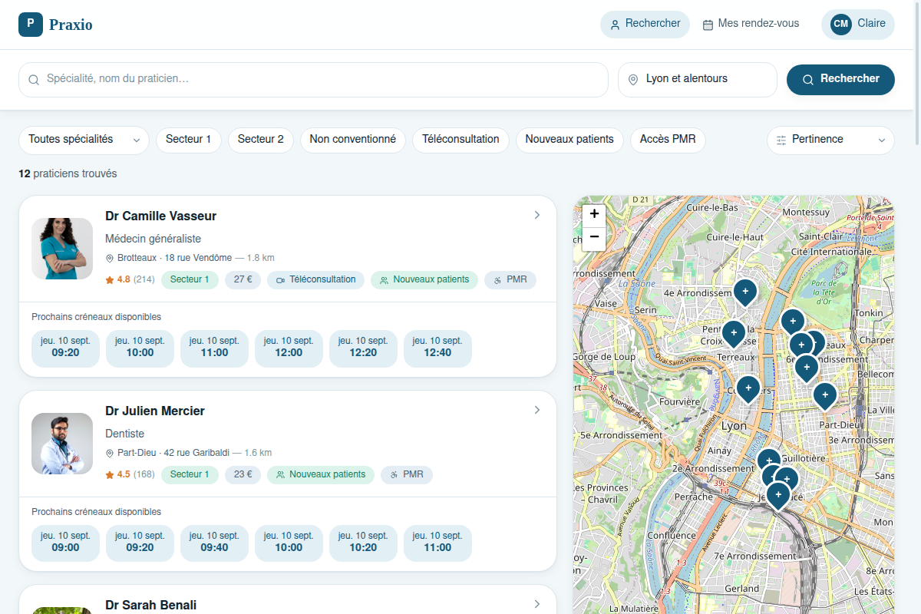Toggle the Secteur 1 filter
The width and height of the screenshot is (921, 614).
(189, 140)
